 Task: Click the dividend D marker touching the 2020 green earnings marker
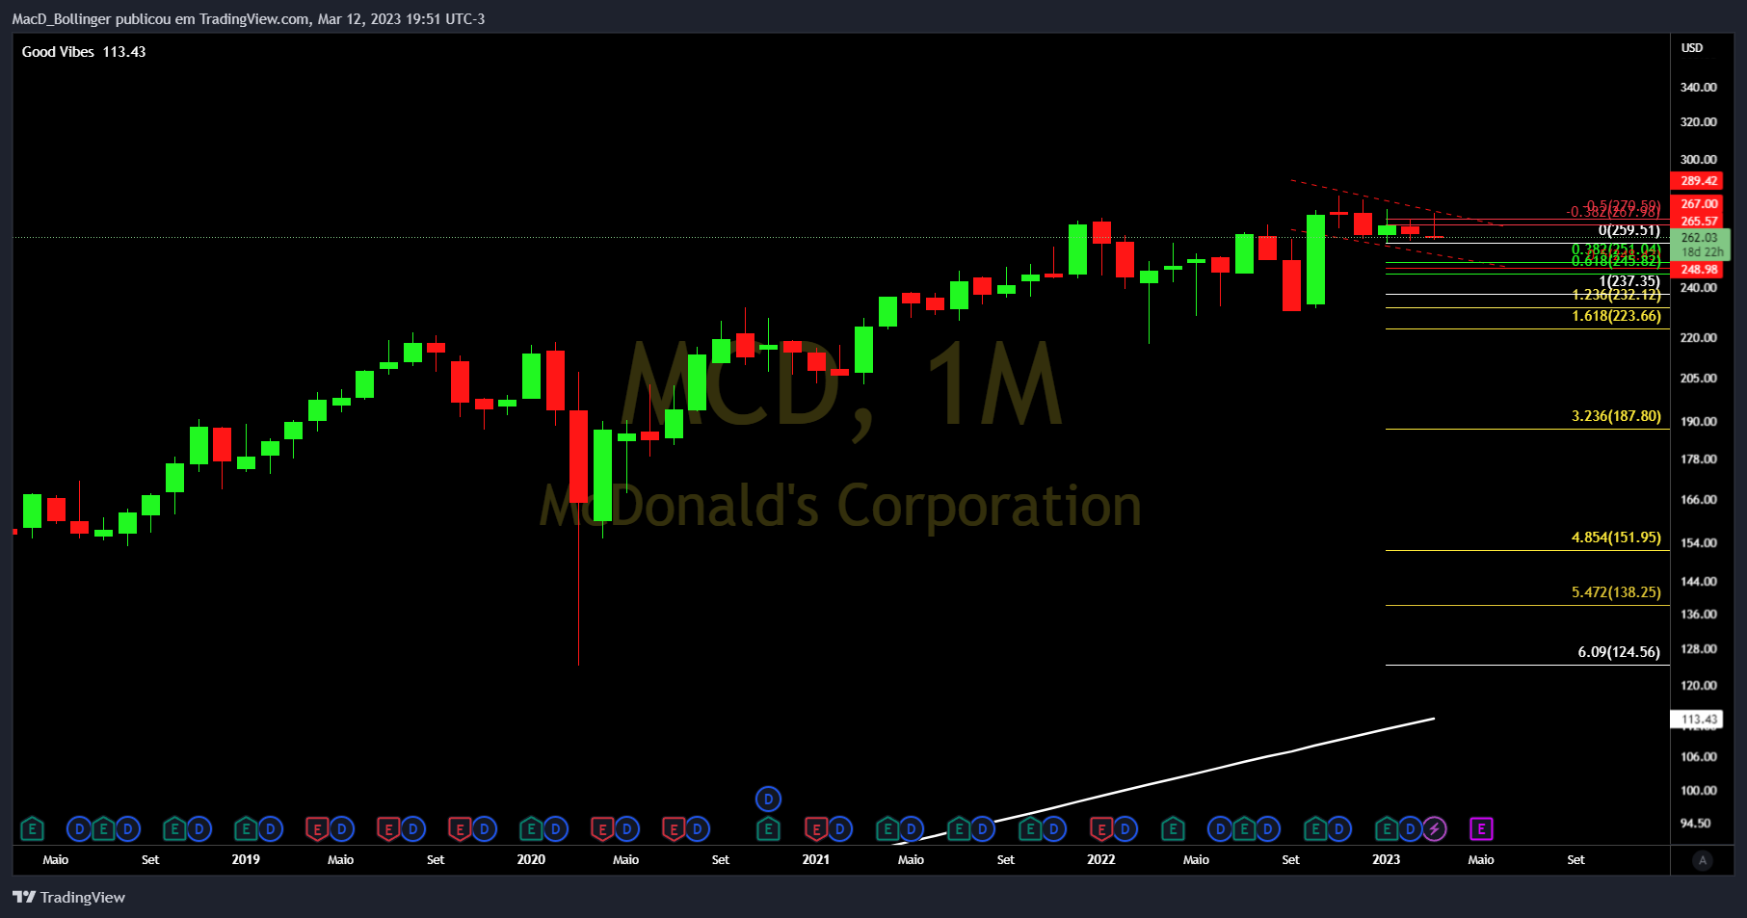pos(555,828)
